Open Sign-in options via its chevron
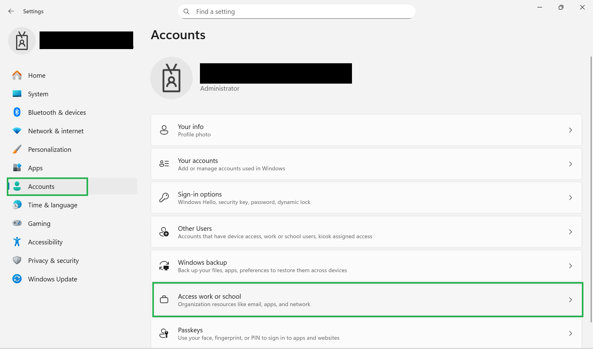 570,198
